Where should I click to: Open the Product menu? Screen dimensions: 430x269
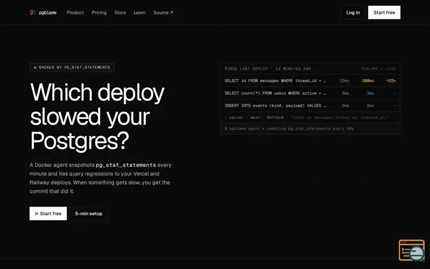[75, 12]
